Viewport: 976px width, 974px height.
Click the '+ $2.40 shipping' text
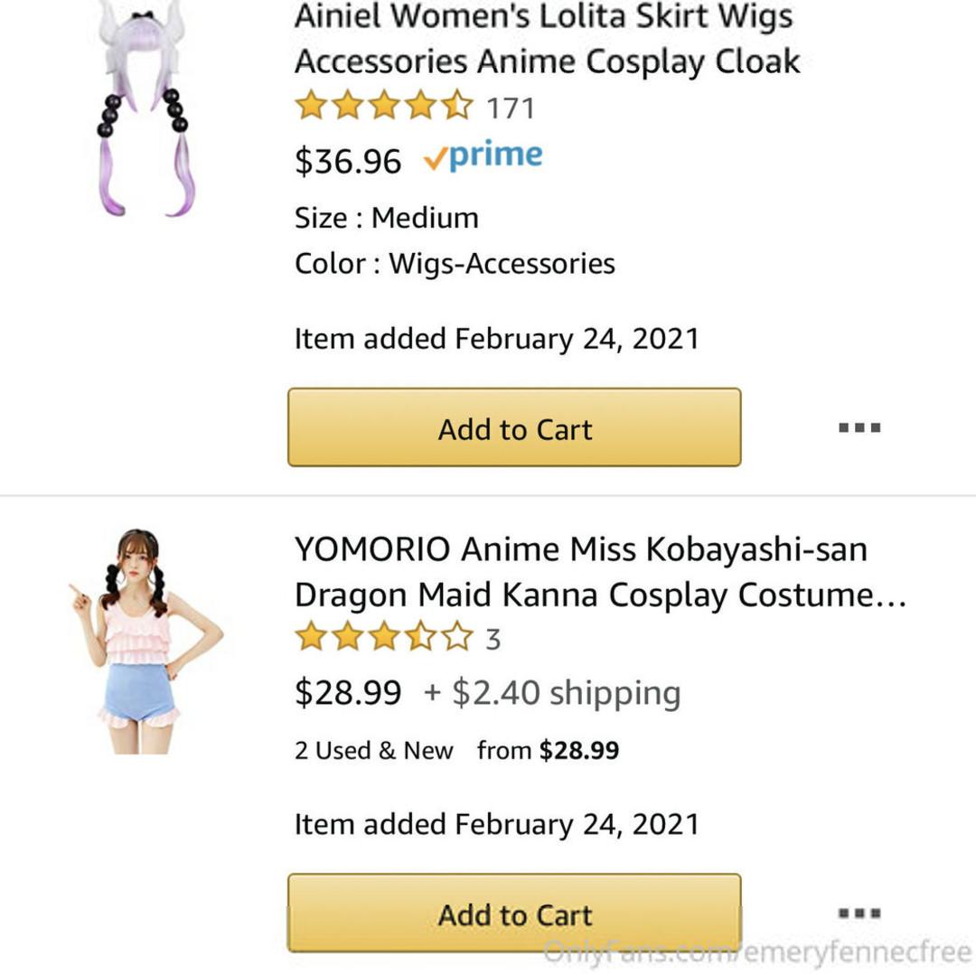[552, 693]
